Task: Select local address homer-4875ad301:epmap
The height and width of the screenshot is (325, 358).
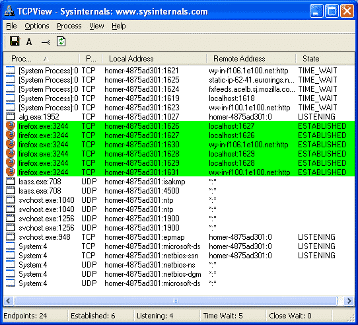Action: pos(144,237)
